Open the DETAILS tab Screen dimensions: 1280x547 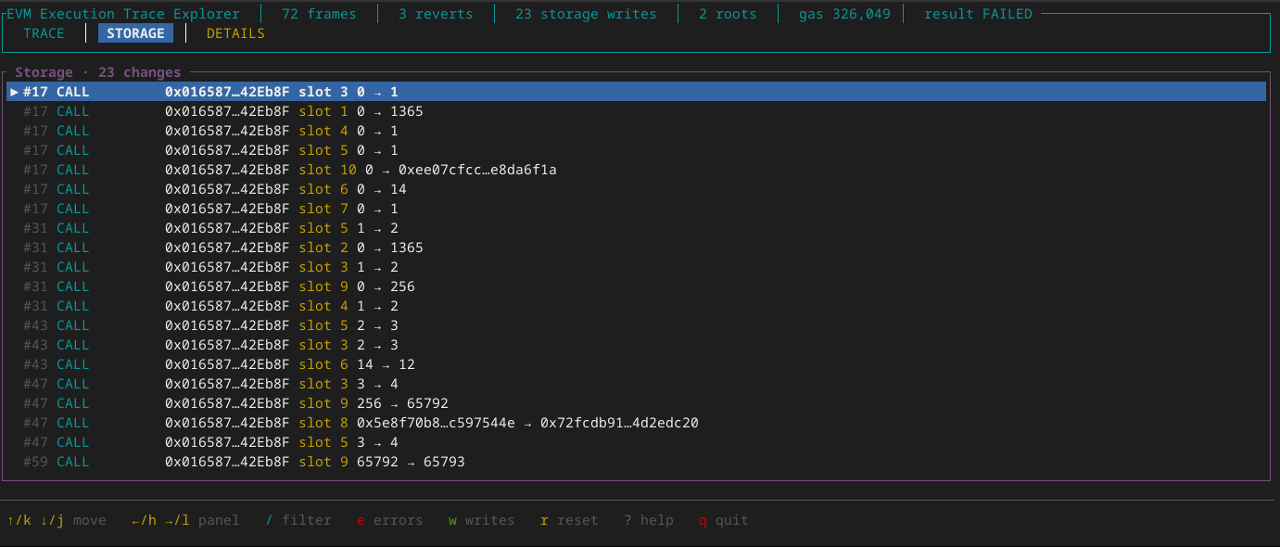[x=235, y=33]
